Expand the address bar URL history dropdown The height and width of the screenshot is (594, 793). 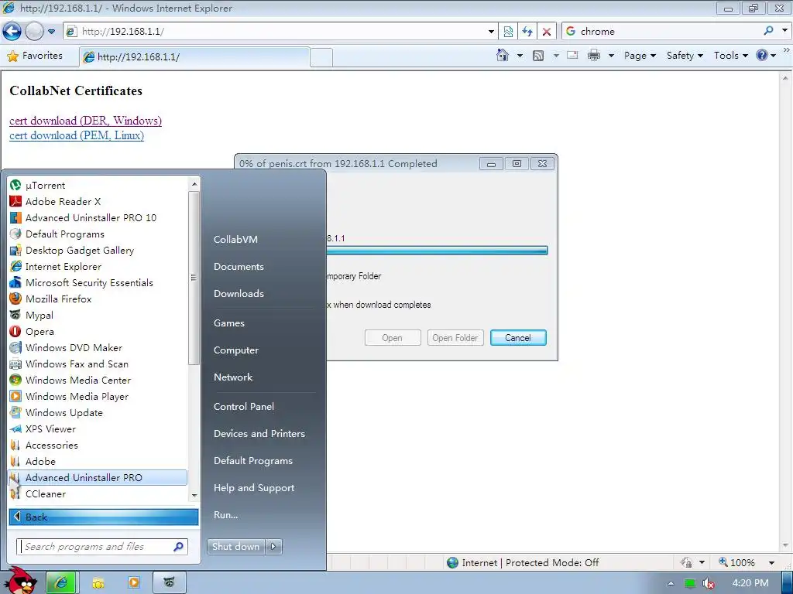(x=491, y=31)
